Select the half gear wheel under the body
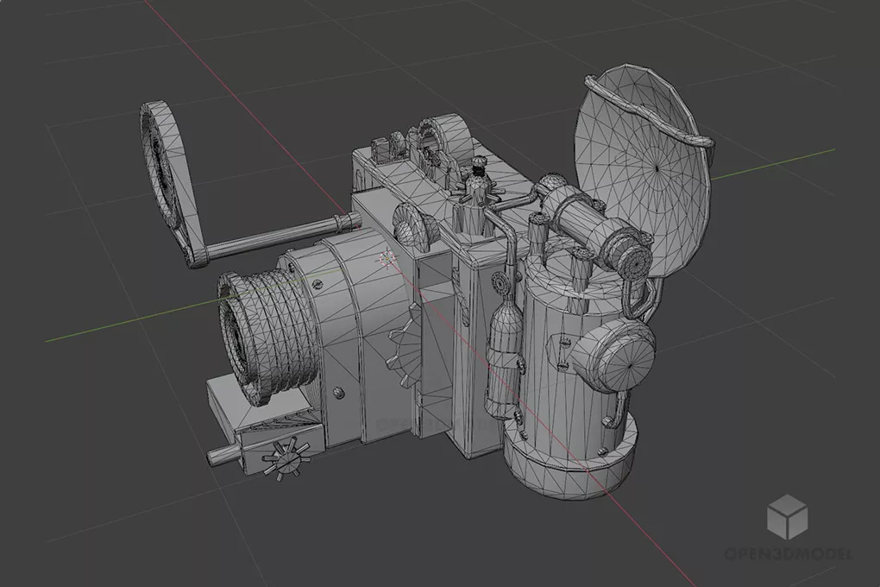This screenshot has height=587, width=880. click(405, 345)
